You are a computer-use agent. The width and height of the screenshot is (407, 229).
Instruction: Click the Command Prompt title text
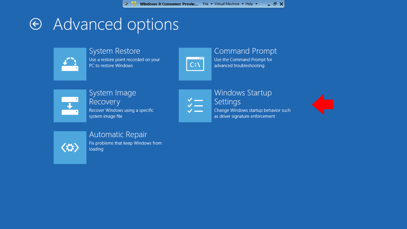point(245,51)
